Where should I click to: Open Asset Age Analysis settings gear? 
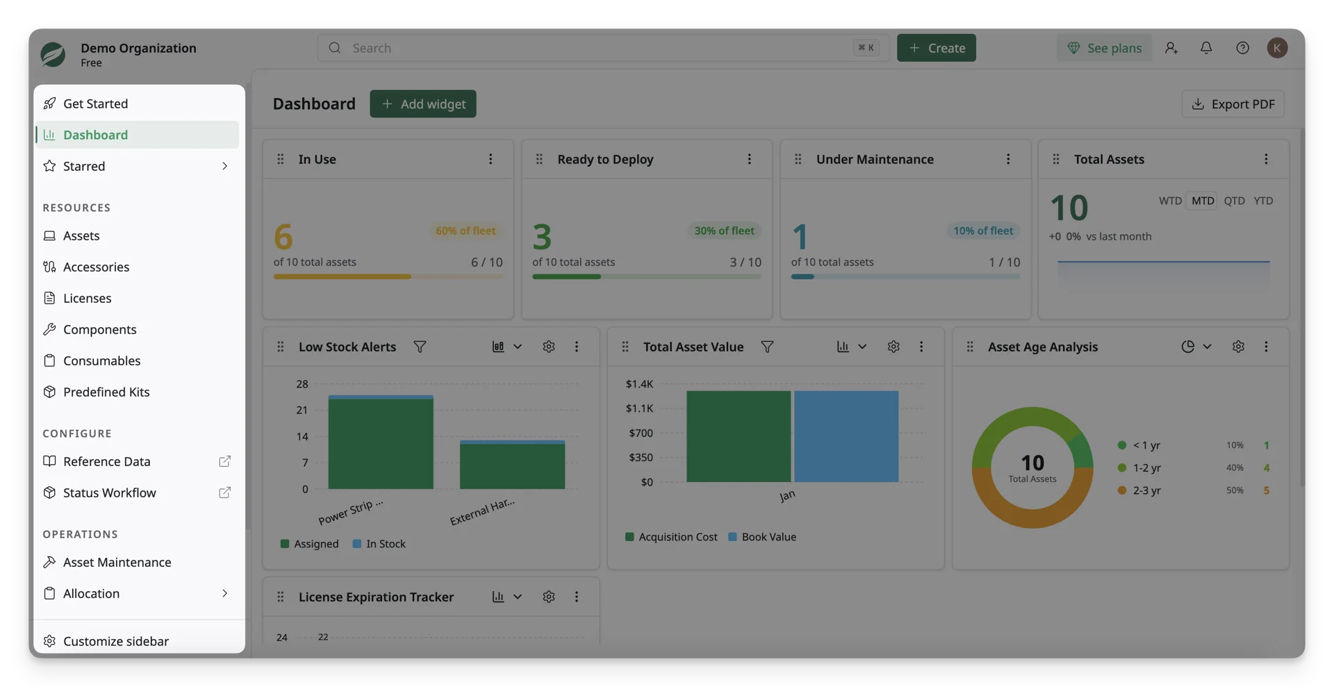pos(1238,347)
